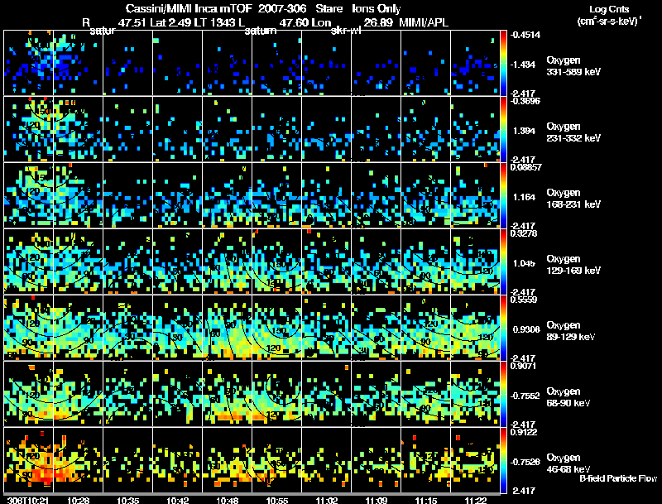Click the 'Cassini/MIMI Inca mTOF' title text
The height and width of the screenshot is (504, 662).
coord(189,8)
